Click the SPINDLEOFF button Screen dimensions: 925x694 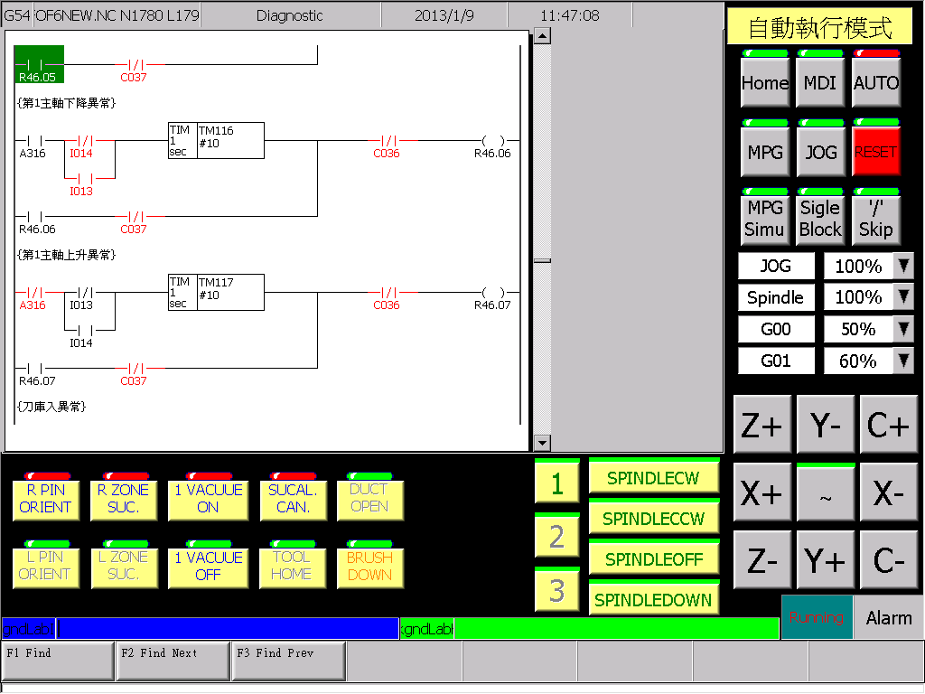pos(654,557)
